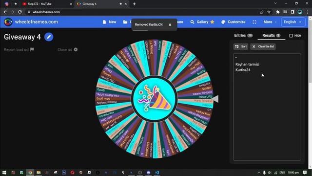Select 'Rayhan tarmizi' in the results

click(x=247, y=64)
